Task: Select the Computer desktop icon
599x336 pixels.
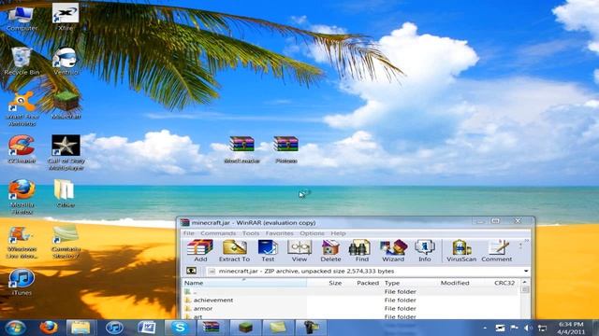Action: tap(22, 19)
